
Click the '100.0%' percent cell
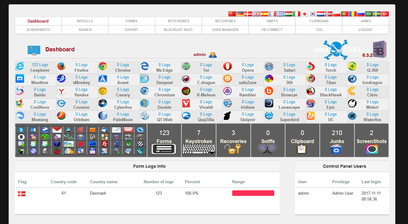(x=192, y=193)
